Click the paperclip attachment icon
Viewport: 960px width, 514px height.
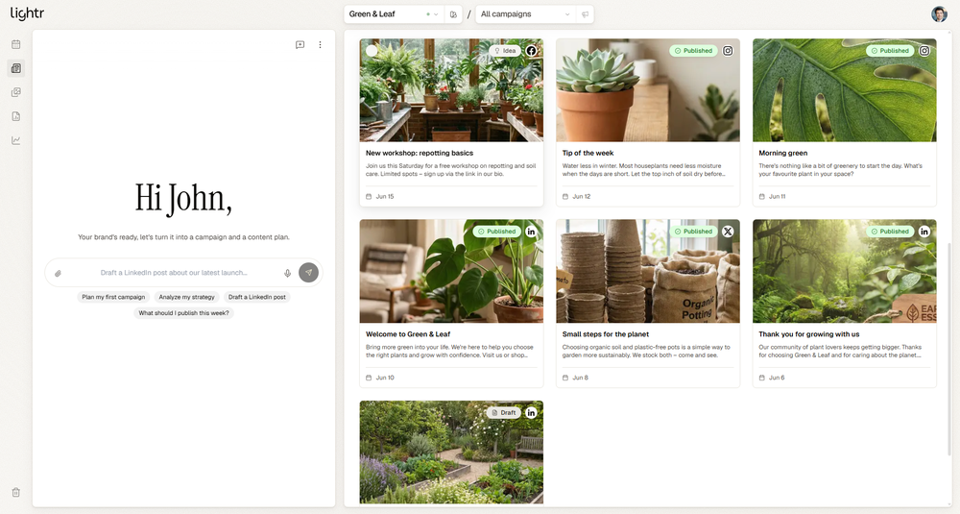point(59,273)
